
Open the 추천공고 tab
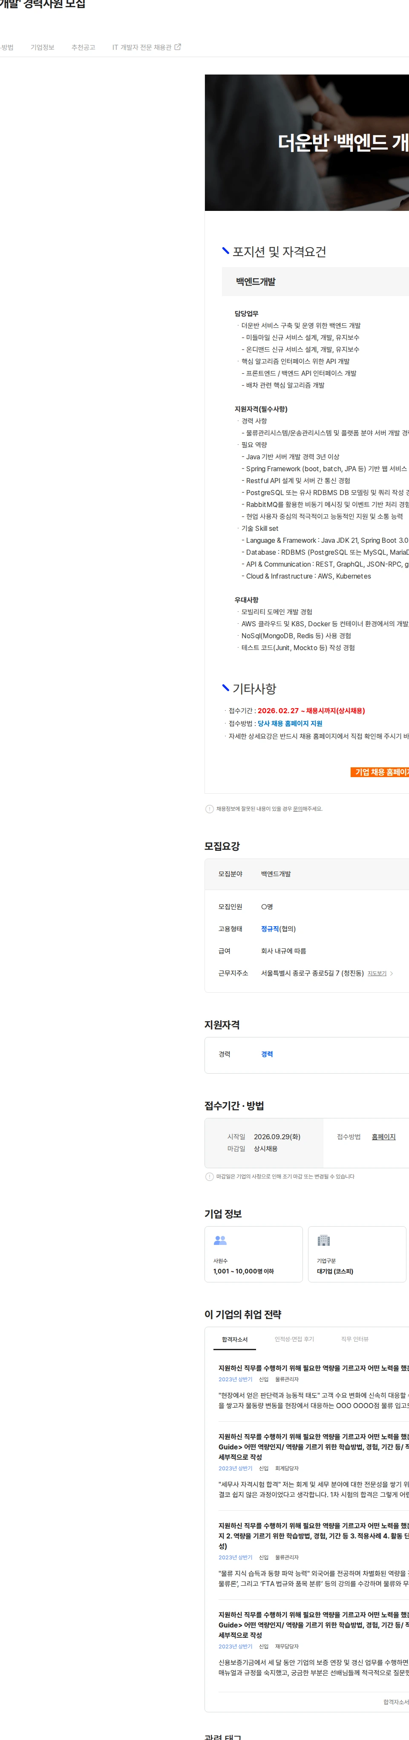(x=83, y=47)
